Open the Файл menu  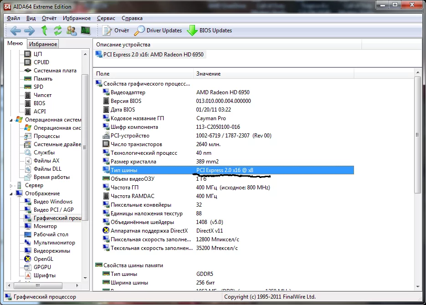[x=13, y=18]
